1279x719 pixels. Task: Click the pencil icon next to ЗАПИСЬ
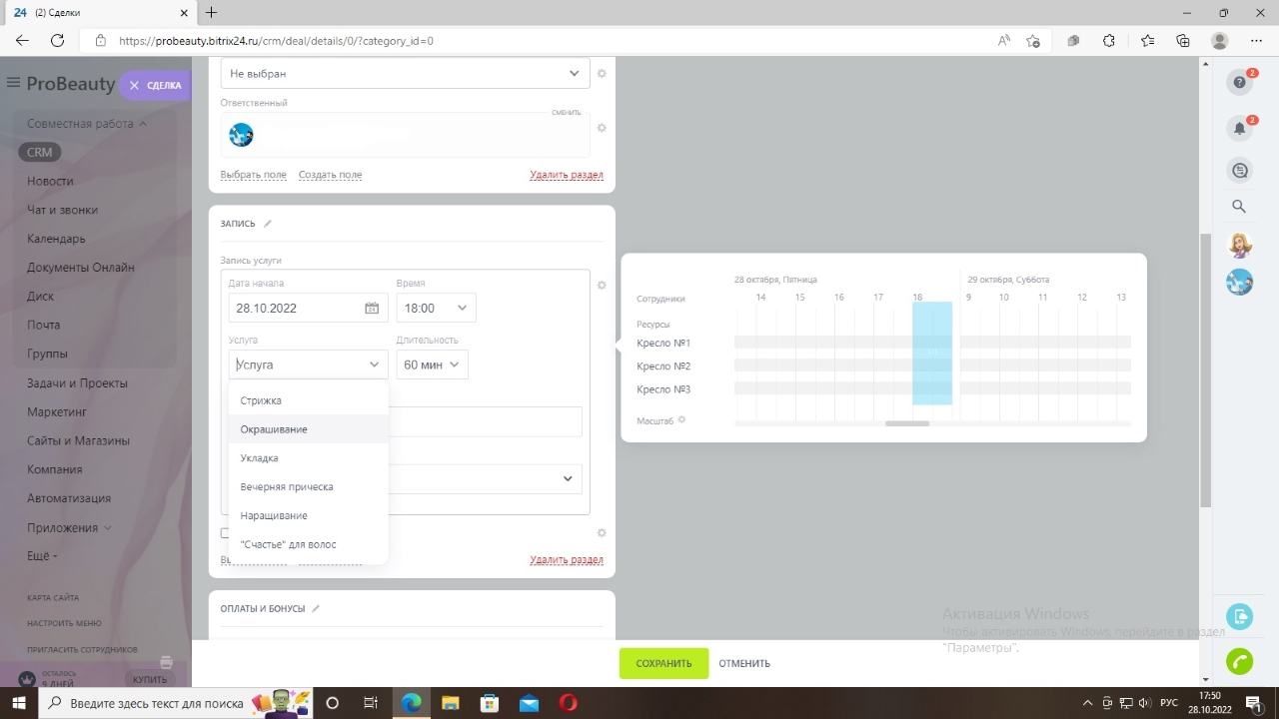[268, 224]
